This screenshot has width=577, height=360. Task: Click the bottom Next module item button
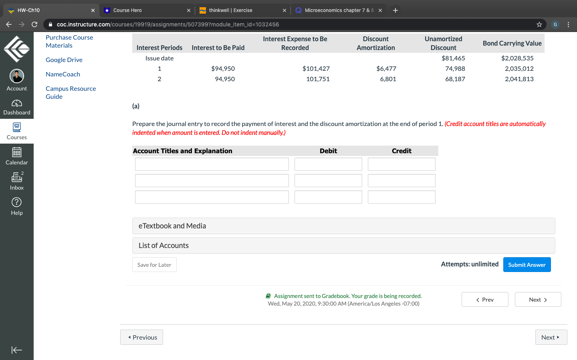tap(551, 337)
